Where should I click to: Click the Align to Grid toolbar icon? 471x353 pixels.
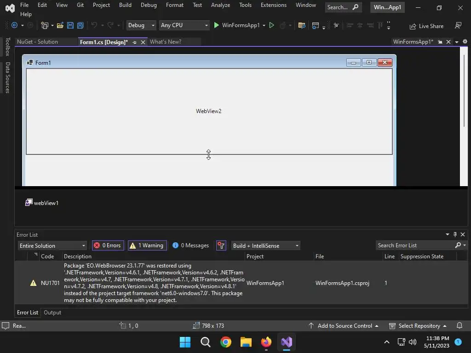click(336, 26)
